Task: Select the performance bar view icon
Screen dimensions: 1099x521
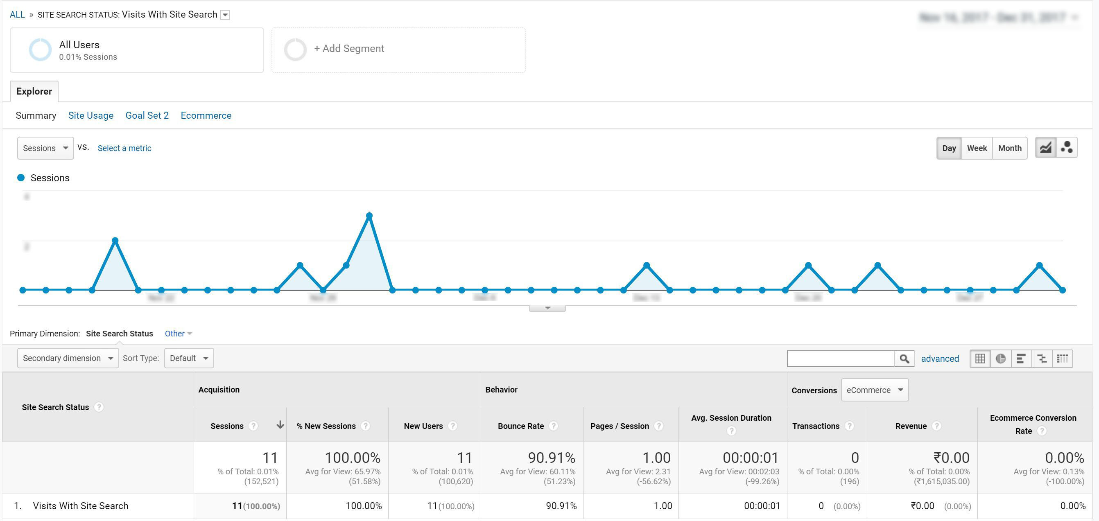Action: tap(1021, 359)
